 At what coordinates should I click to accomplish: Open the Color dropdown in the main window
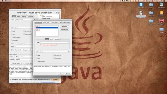[24, 28]
